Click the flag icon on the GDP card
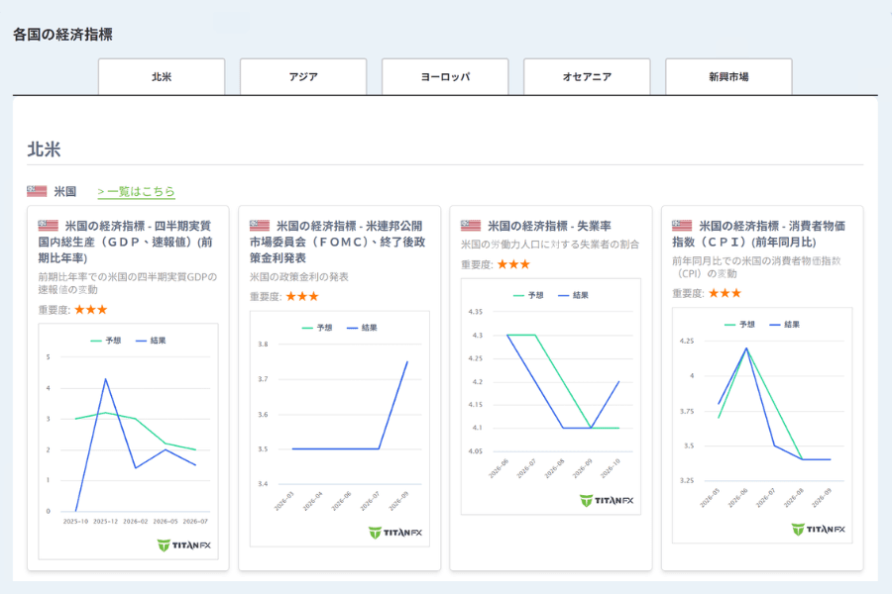Screen dimensions: 892x594 click(x=49, y=226)
